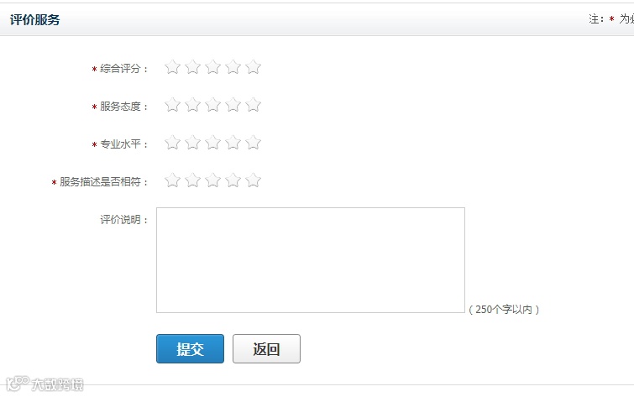The image size is (634, 397).
Task: Select second star for 综合评分
Action: [x=192, y=67]
